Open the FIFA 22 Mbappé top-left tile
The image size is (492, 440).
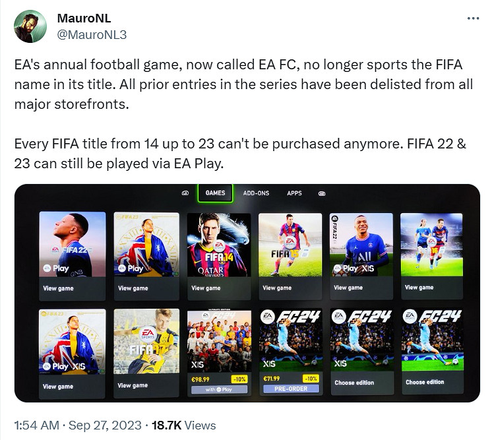point(73,245)
